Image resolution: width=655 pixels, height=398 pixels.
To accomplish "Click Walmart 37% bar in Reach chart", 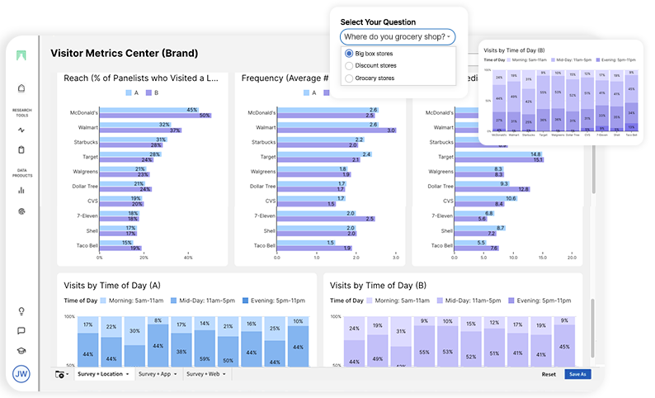I will [x=140, y=130].
